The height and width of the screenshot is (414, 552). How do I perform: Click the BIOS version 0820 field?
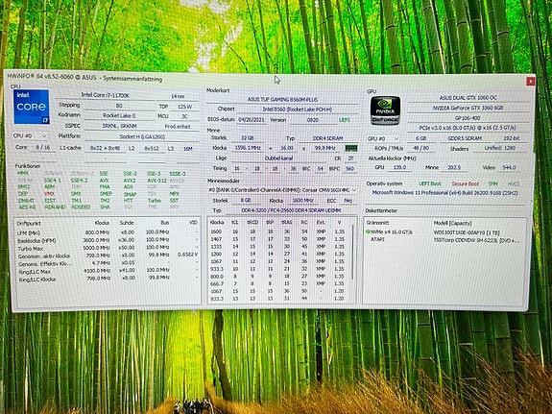312,120
